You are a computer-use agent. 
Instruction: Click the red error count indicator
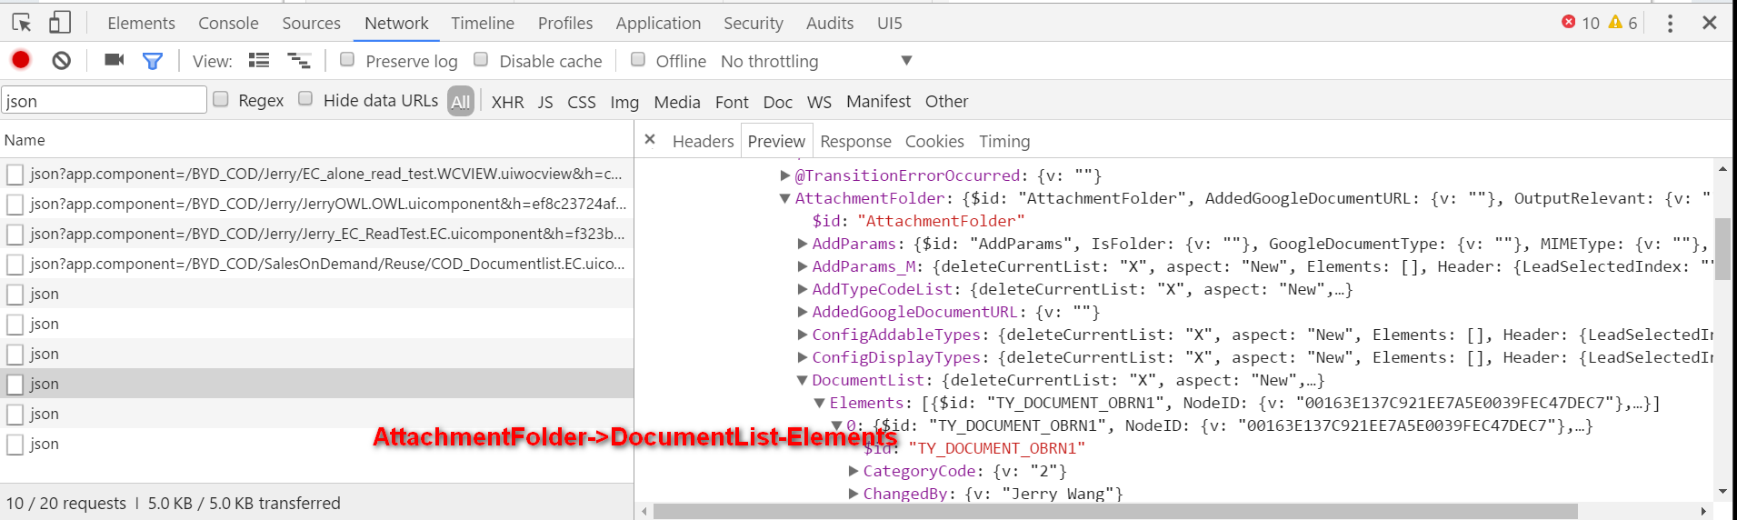pyautogui.click(x=1581, y=23)
